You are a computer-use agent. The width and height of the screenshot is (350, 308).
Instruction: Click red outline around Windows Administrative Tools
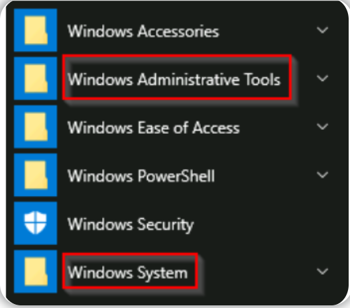tap(177, 77)
